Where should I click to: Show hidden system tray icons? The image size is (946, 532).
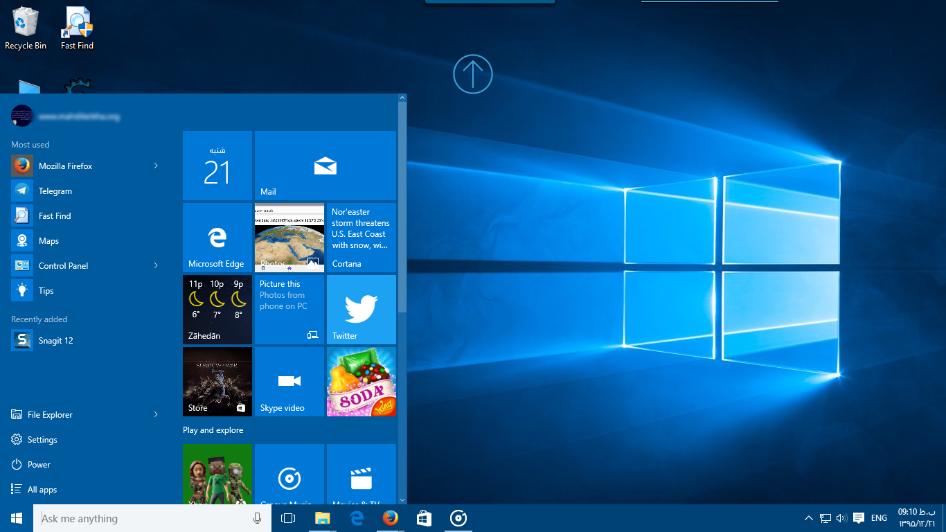pos(808,518)
